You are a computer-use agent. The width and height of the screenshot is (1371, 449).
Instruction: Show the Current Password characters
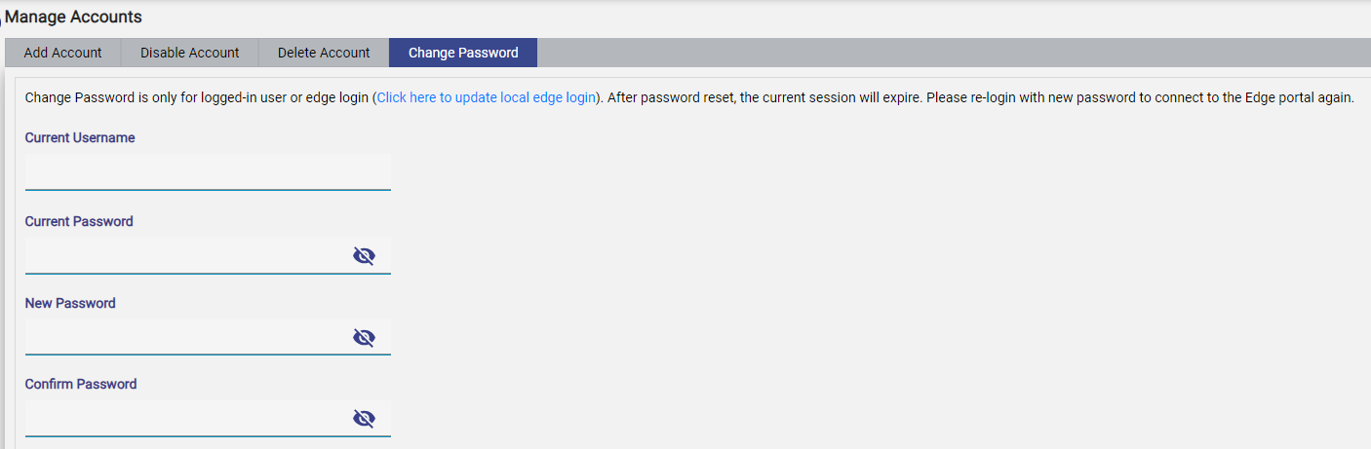tap(364, 256)
